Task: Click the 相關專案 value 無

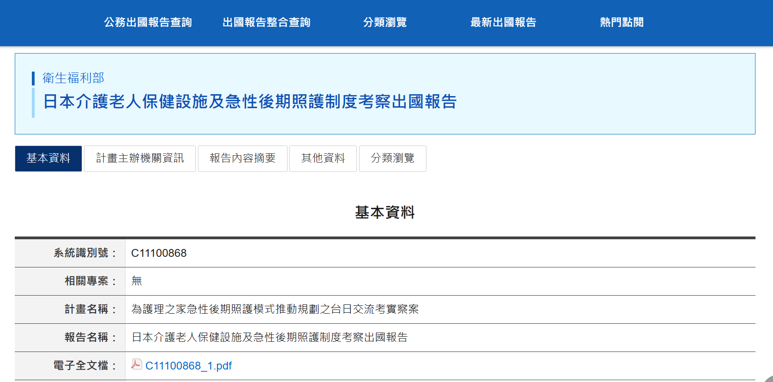Action: click(137, 281)
